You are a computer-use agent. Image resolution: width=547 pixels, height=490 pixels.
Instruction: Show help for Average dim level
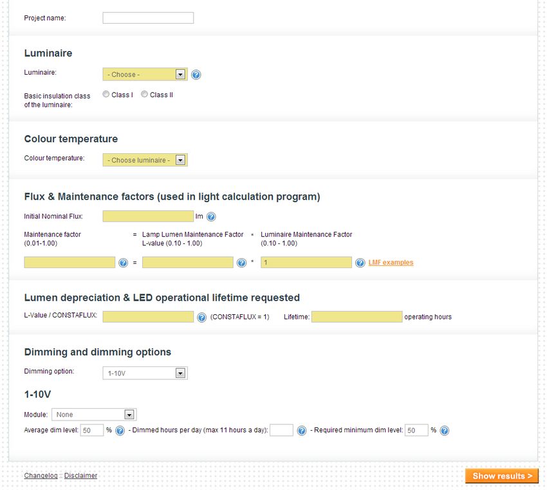coord(120,431)
